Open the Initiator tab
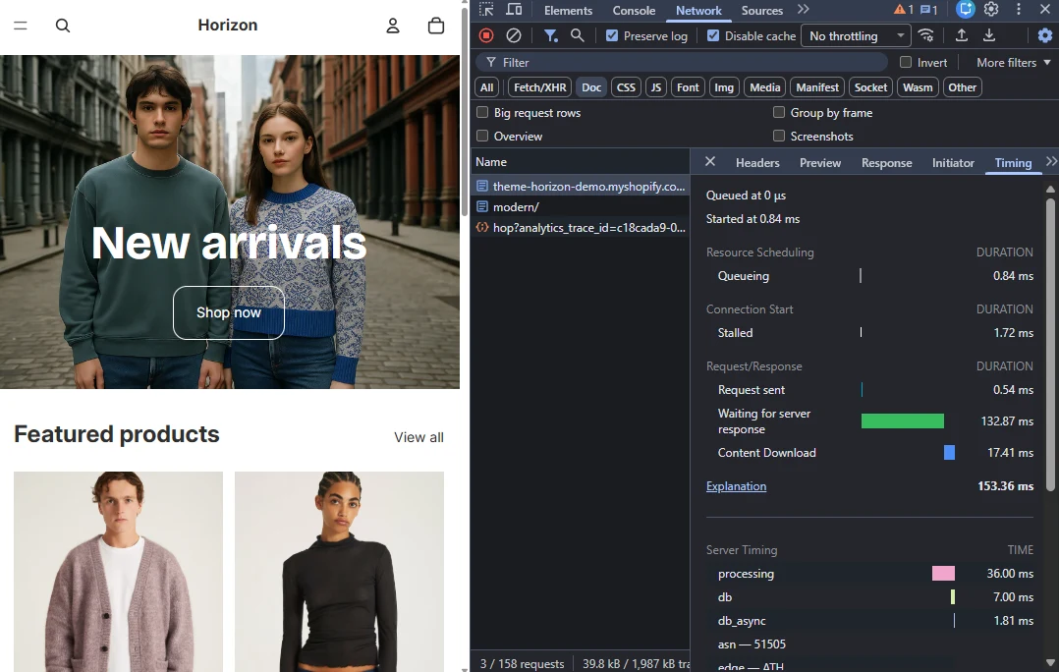The height and width of the screenshot is (672, 1059). click(953, 163)
